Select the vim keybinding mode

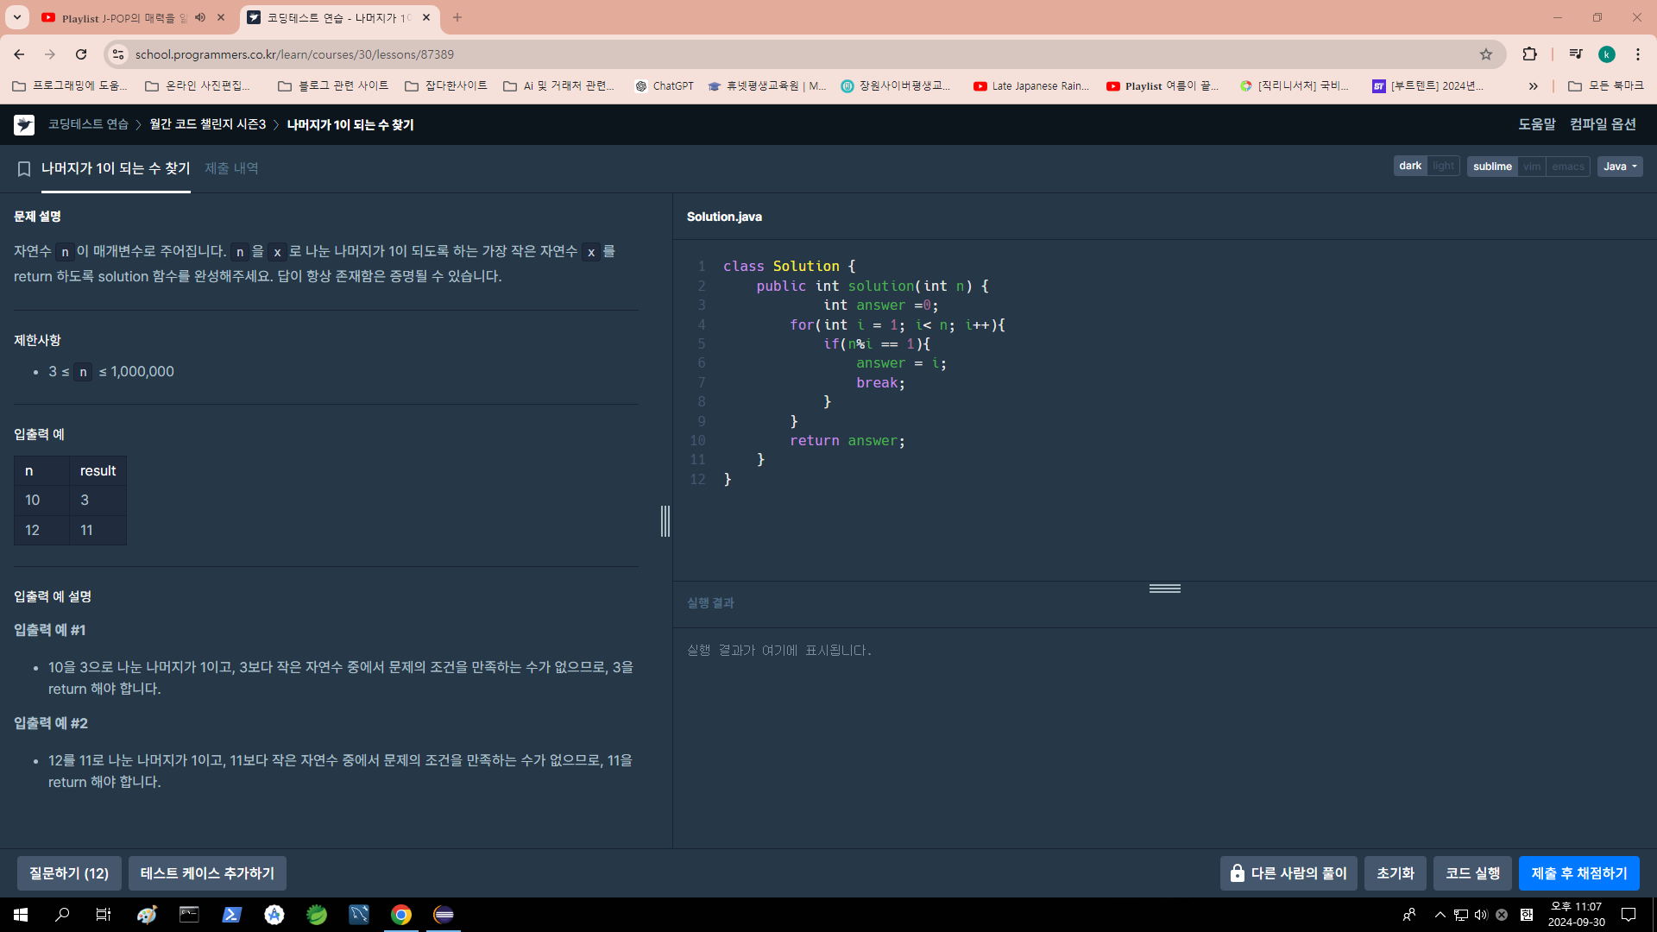[x=1532, y=167]
